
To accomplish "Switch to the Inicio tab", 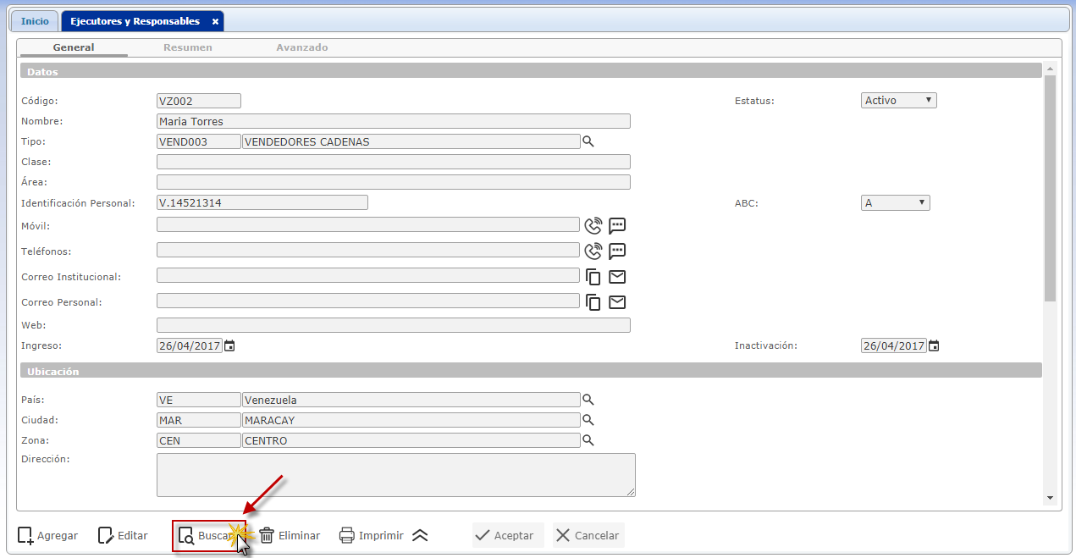I will point(35,21).
